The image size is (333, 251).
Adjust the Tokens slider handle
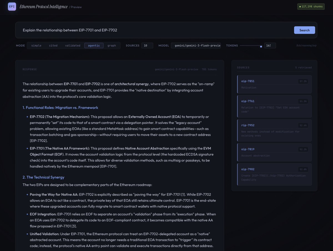pyautogui.click(x=261, y=46)
